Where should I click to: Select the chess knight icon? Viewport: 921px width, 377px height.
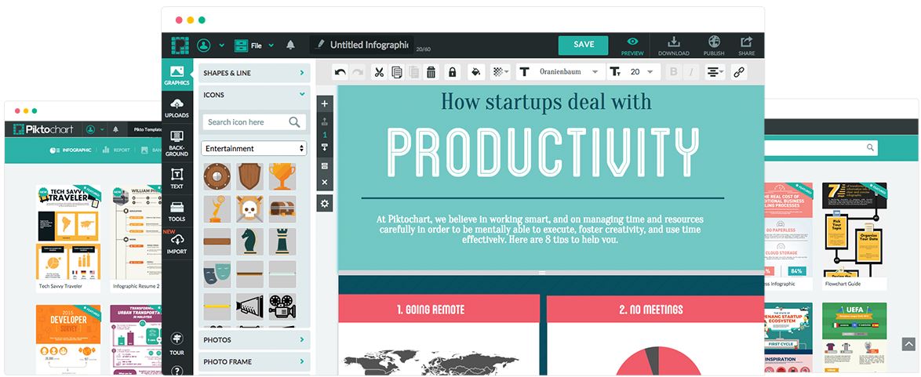pos(249,241)
